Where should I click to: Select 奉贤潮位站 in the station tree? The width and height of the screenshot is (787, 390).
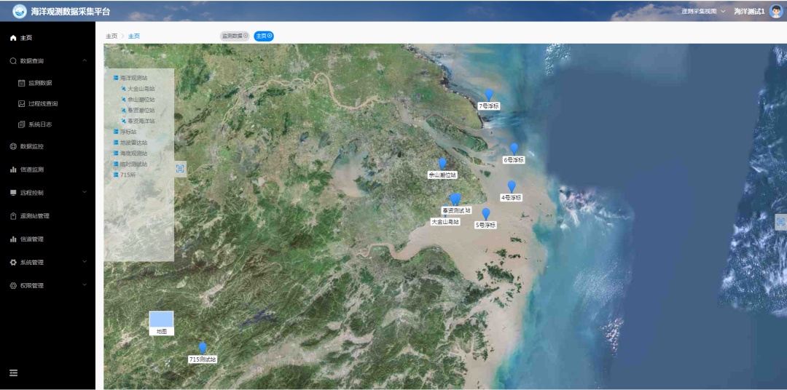[141, 111]
